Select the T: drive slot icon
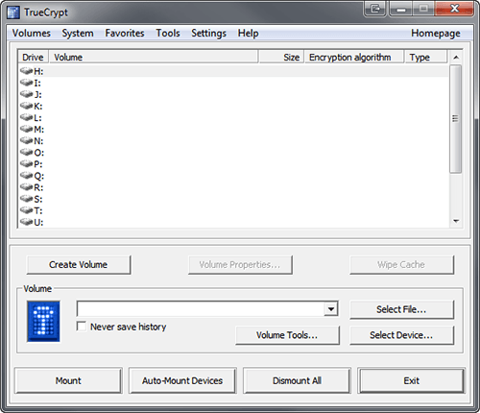 26,210
